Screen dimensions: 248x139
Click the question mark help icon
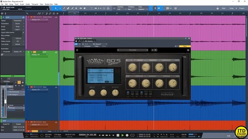[x=91, y=8]
